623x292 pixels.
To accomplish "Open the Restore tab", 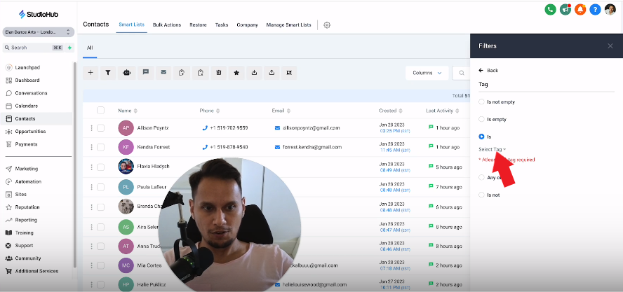I will (x=198, y=25).
